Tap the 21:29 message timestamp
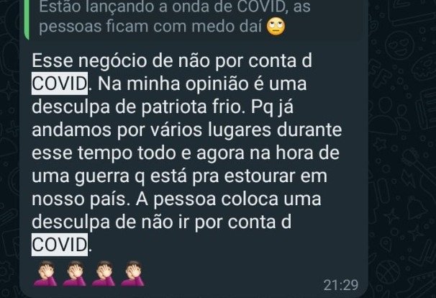Screen dimensions: 436x298 [341, 285]
